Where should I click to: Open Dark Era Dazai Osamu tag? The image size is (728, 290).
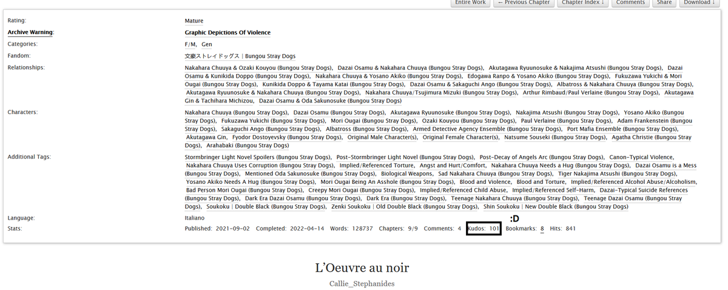click(x=303, y=198)
